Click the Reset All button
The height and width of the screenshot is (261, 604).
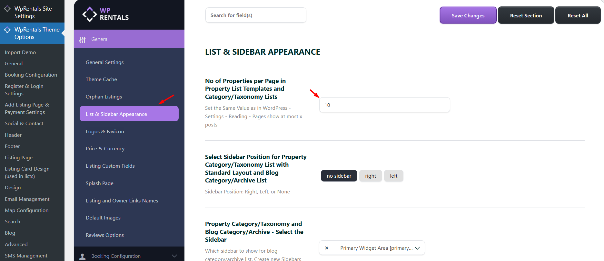tap(578, 15)
